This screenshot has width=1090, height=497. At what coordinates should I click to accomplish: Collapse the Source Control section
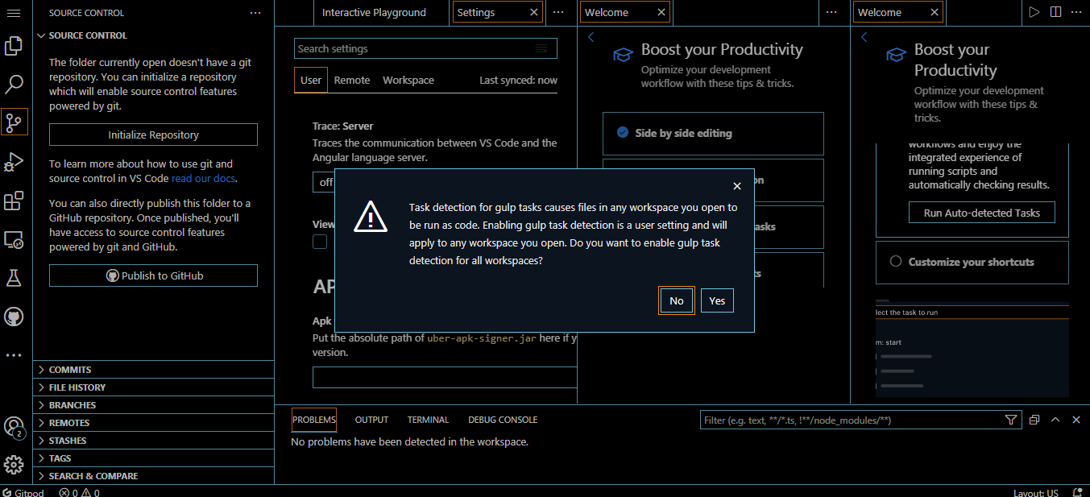coord(154,35)
